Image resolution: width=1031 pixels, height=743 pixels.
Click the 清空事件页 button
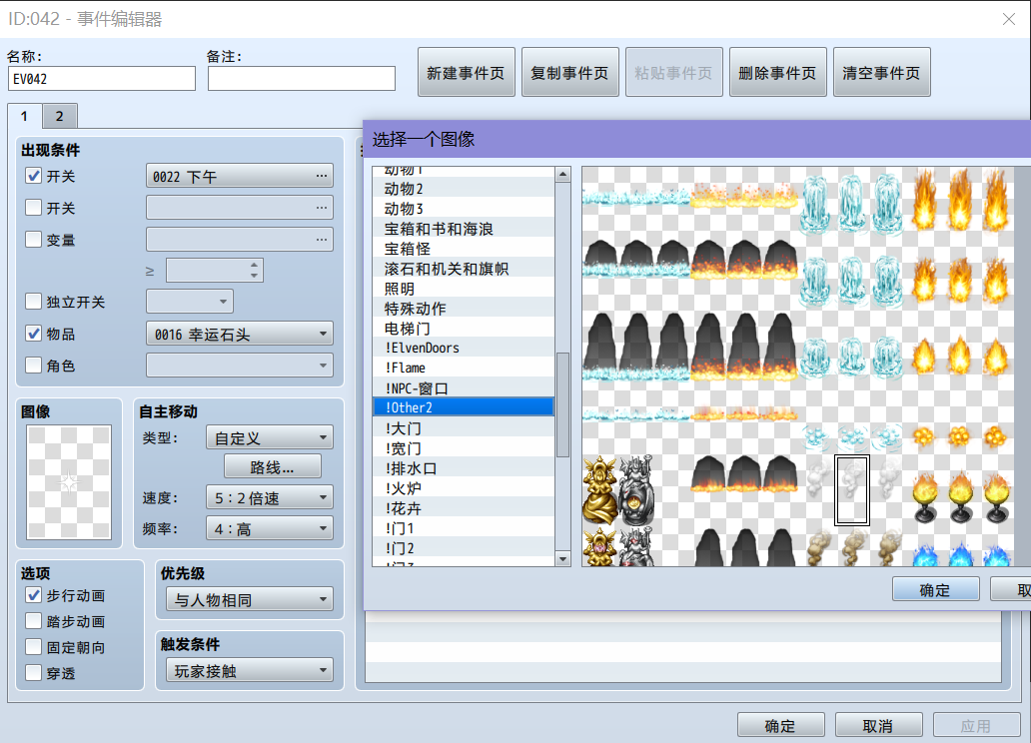(882, 72)
